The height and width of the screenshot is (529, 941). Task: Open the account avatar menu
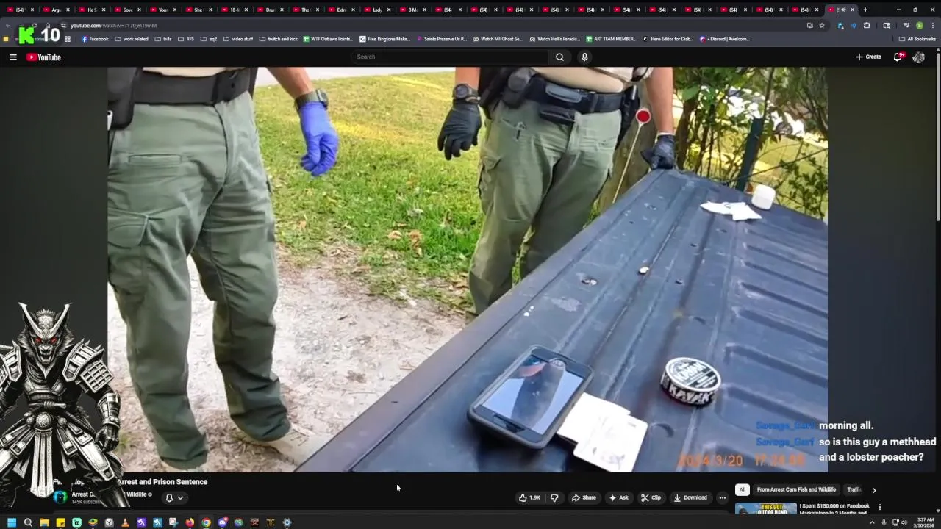(918, 57)
